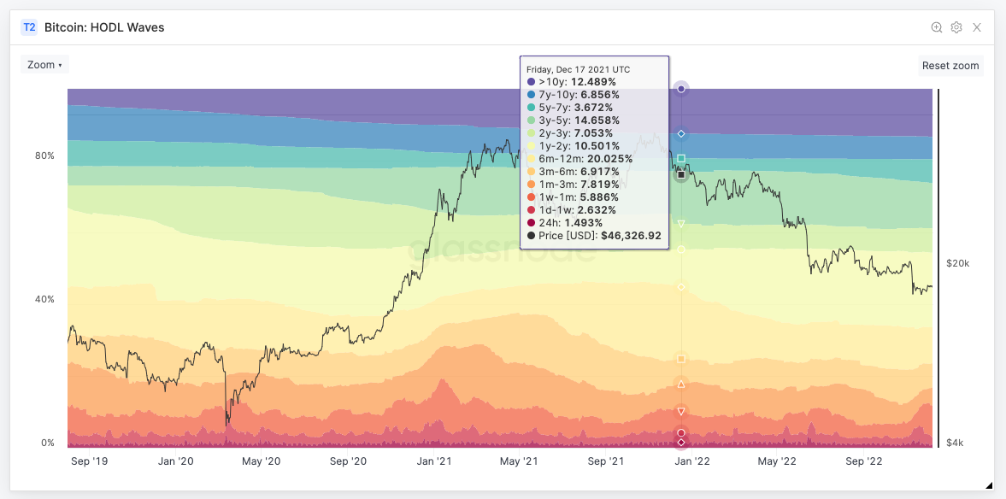Click the 1w-1m legend marker
This screenshot has height=499, width=1006.
coord(531,197)
